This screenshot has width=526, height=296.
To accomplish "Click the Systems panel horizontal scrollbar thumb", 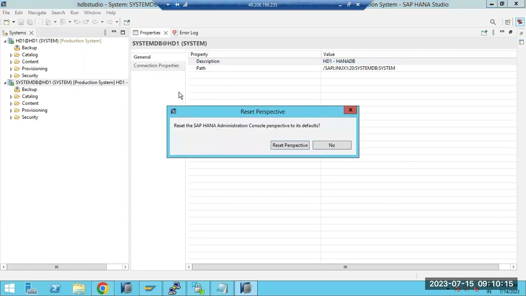I will coord(57,267).
